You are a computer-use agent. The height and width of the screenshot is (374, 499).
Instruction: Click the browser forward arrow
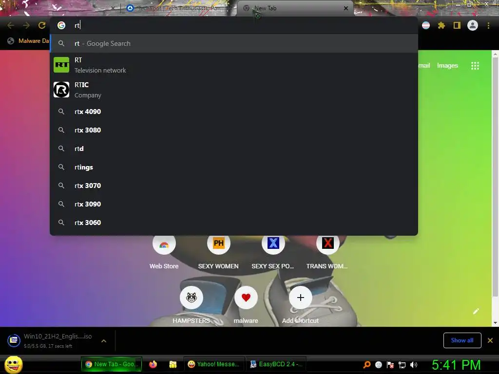[26, 25]
